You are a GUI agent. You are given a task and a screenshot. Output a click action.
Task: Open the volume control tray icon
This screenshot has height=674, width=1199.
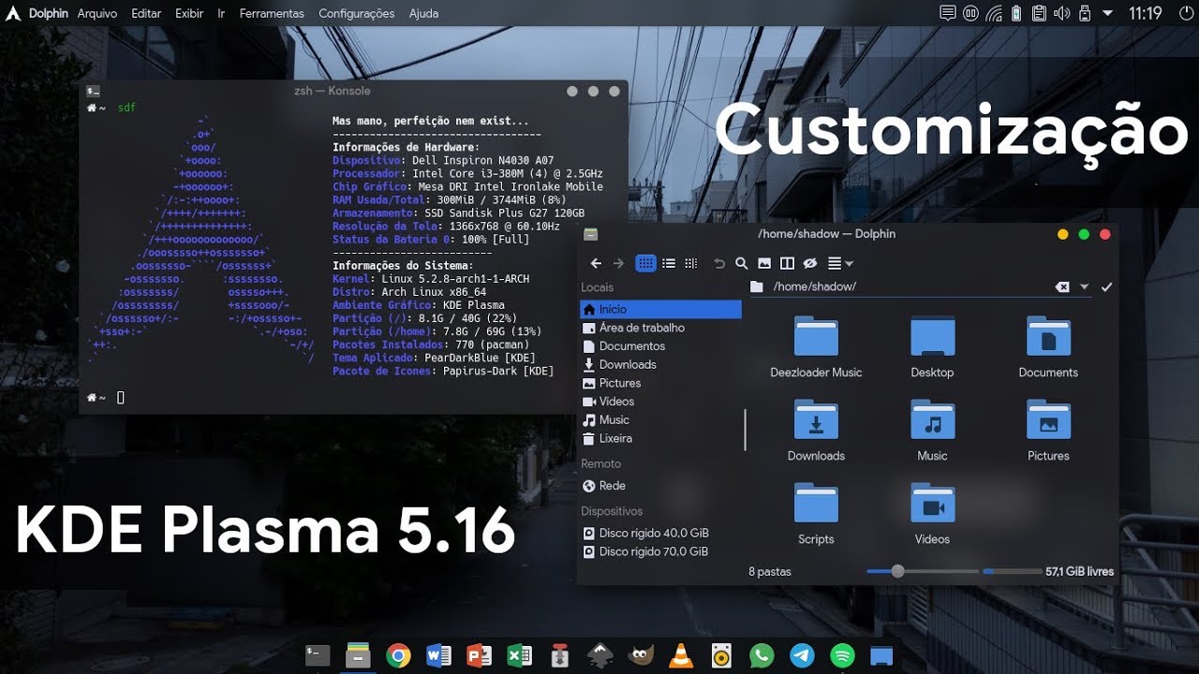pos(1062,13)
